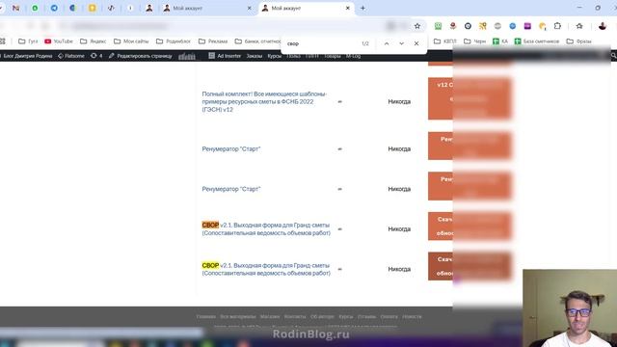Open Оплата footer link
617x347 pixels.
[x=389, y=317]
